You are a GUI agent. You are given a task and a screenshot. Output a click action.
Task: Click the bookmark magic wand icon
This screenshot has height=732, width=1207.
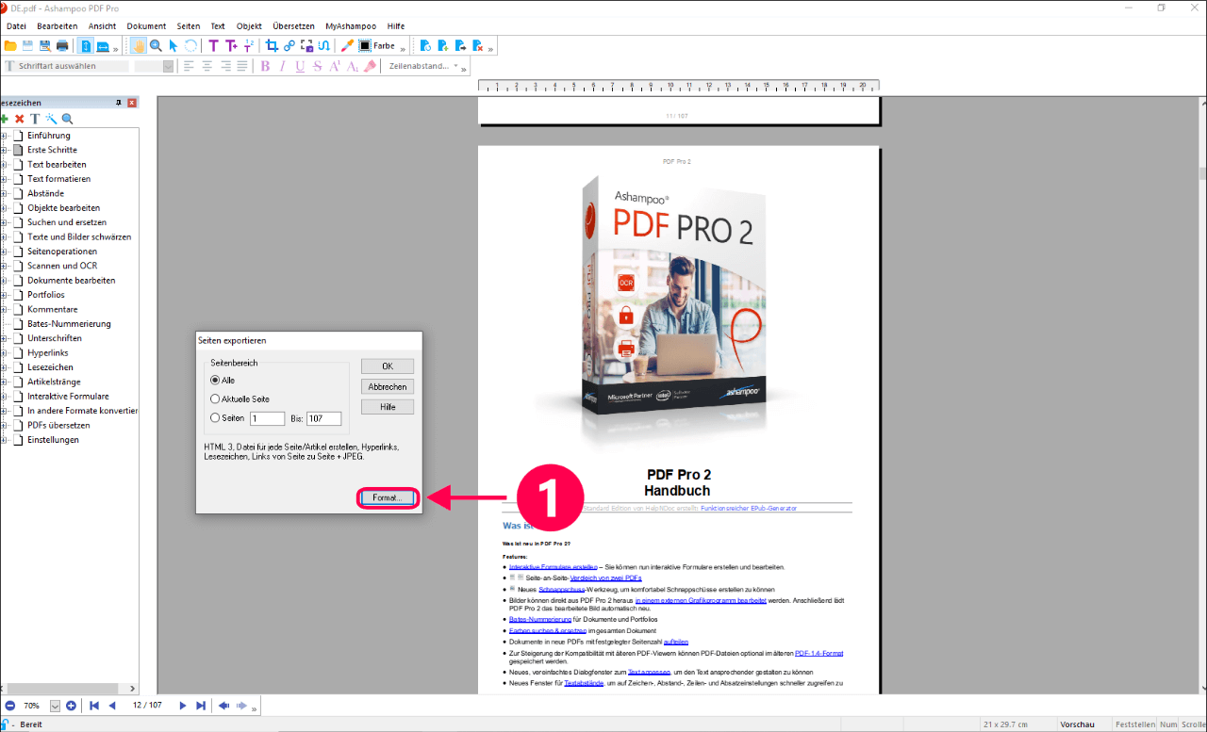pyautogui.click(x=51, y=119)
